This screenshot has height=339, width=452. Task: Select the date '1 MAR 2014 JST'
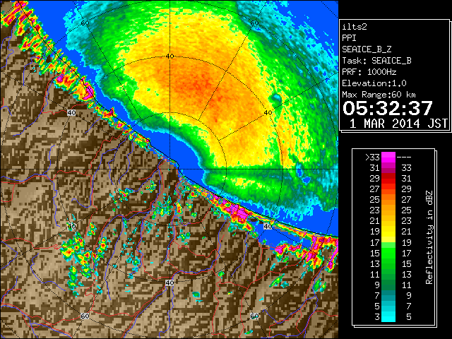[x=398, y=124]
